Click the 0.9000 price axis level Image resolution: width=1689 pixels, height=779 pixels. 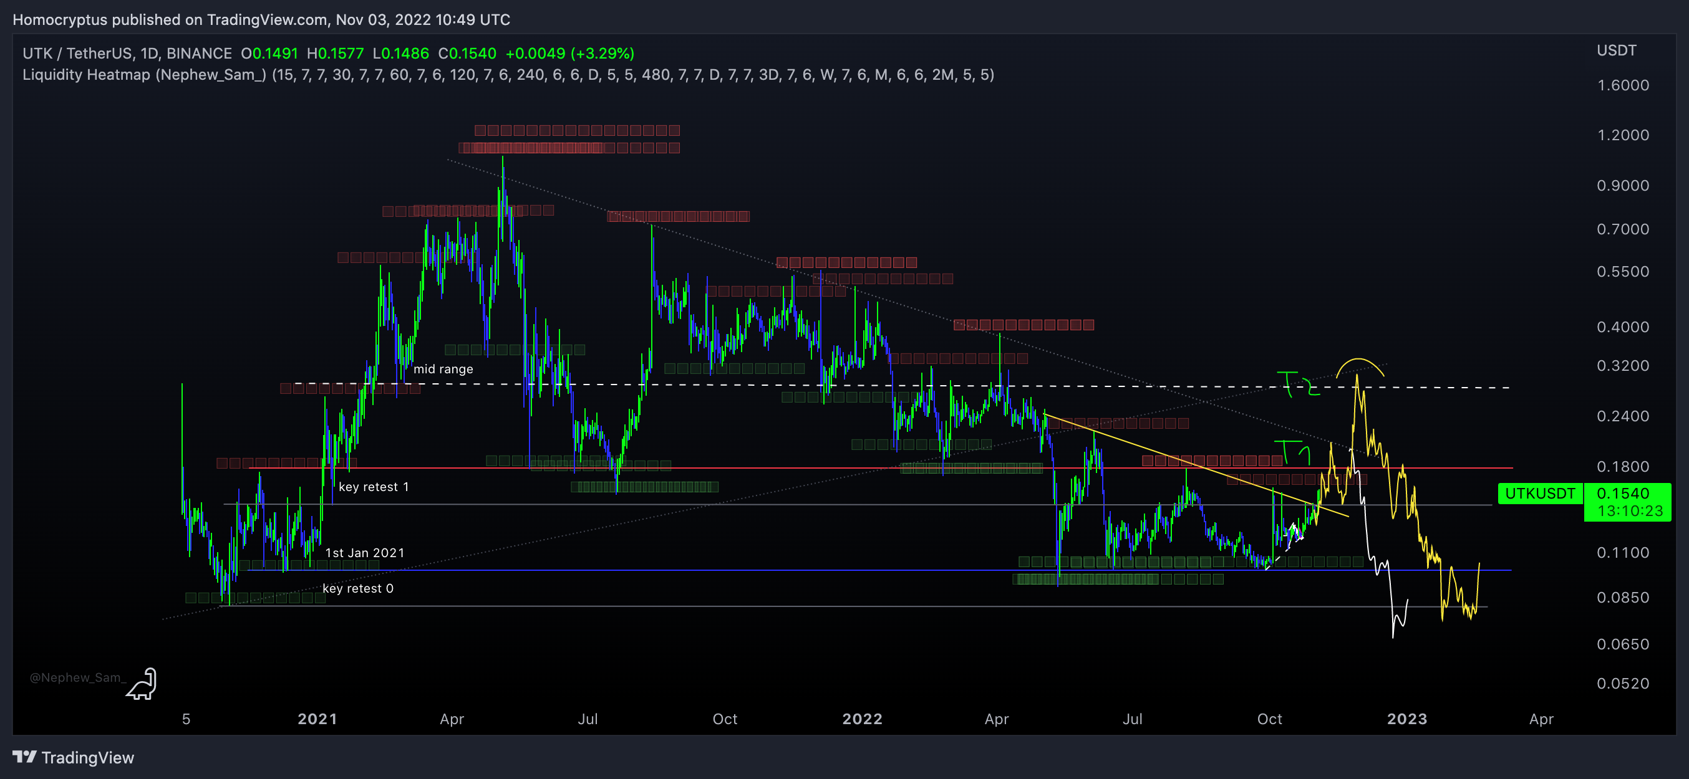1623,186
